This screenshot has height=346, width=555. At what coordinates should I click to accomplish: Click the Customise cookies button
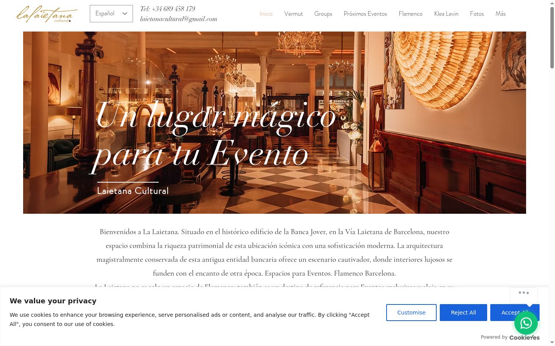(411, 313)
